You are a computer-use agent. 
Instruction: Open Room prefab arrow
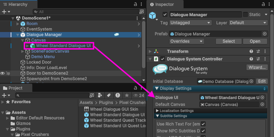(139, 24)
